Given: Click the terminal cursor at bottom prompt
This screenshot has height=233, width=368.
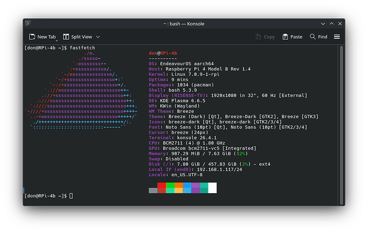Looking at the screenshot, I should tap(71, 196).
